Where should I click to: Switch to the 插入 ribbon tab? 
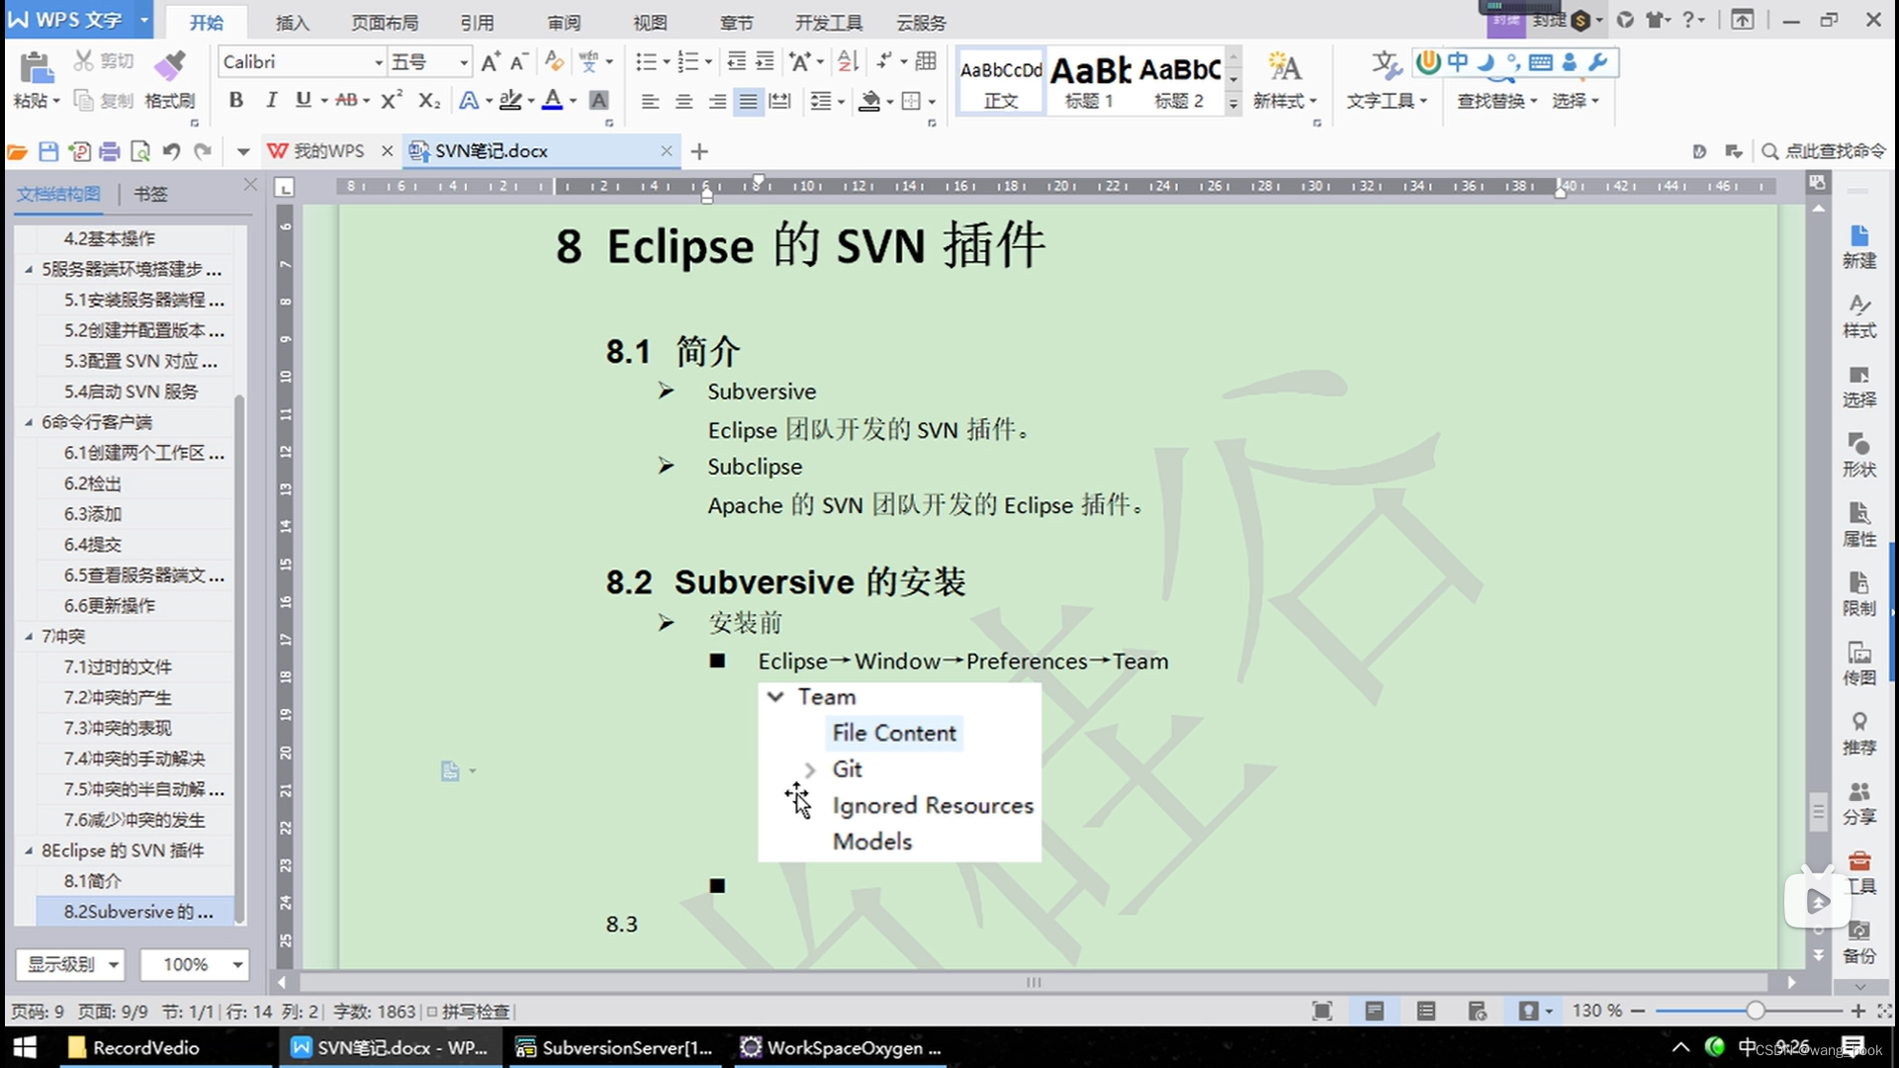click(292, 22)
